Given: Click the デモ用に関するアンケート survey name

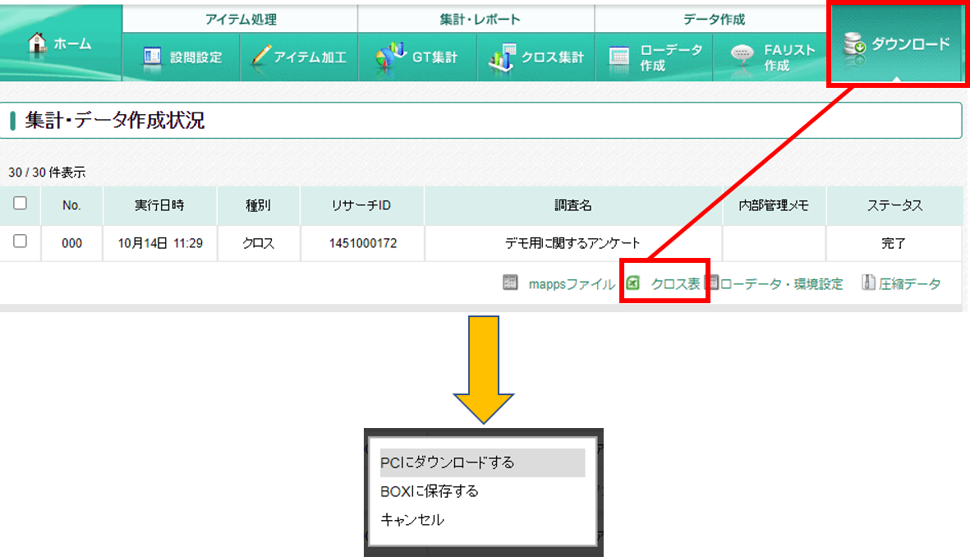Looking at the screenshot, I should coord(572,243).
